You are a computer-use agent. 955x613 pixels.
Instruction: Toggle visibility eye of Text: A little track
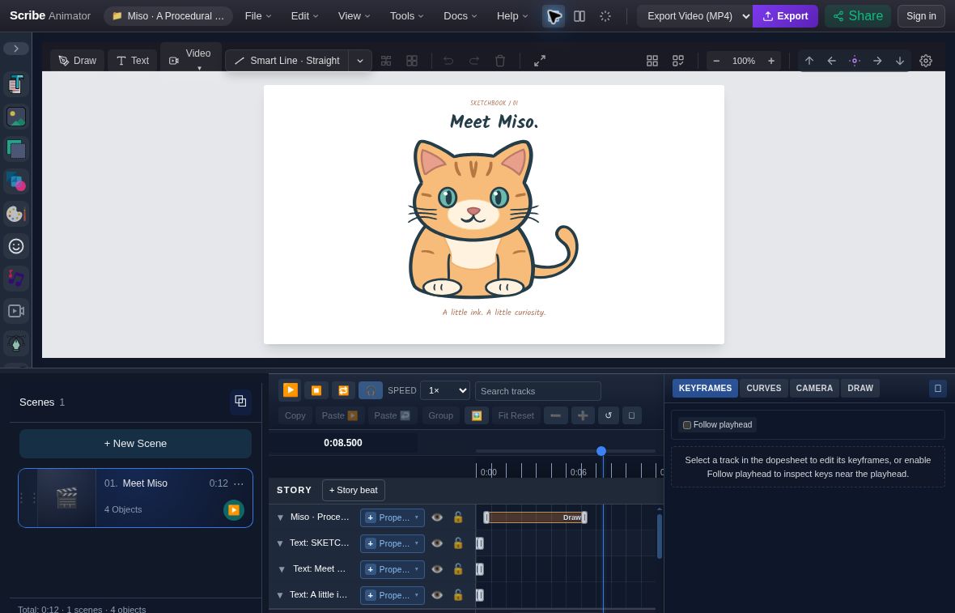[437, 595]
